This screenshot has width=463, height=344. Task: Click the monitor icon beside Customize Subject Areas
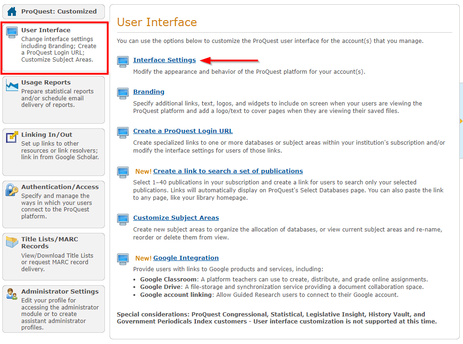(x=123, y=219)
